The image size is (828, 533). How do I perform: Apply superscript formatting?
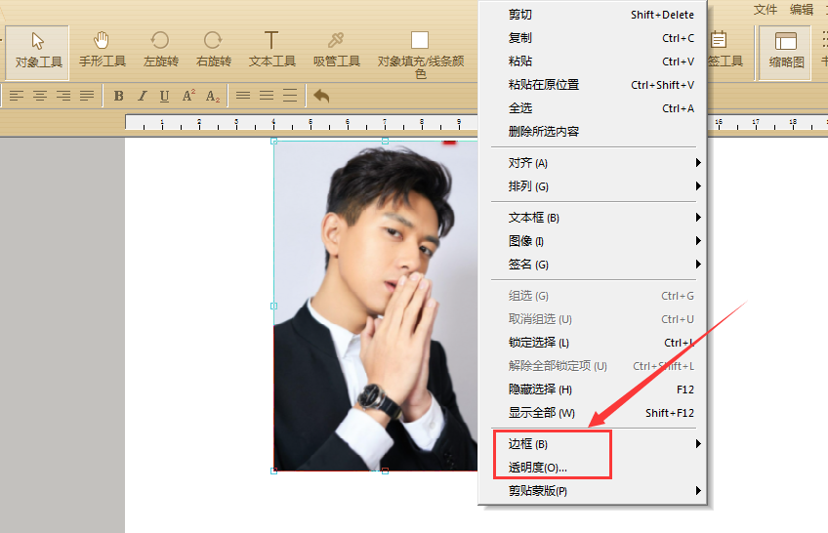(x=188, y=96)
